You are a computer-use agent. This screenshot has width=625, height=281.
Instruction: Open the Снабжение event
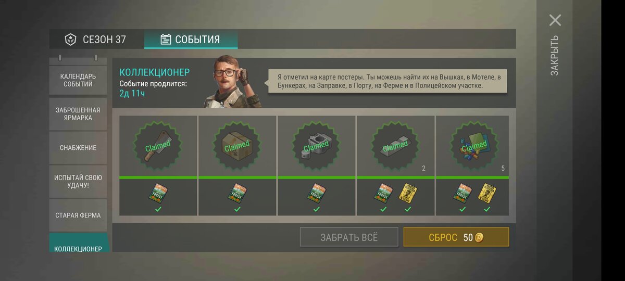(x=78, y=147)
